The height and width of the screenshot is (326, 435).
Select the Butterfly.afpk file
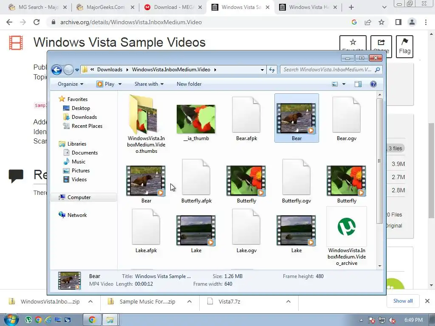tap(196, 181)
